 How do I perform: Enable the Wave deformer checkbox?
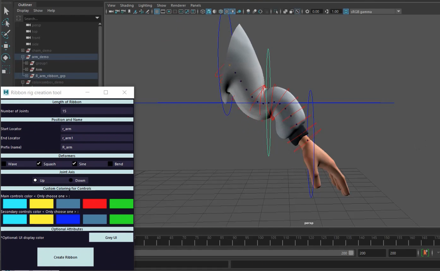[4, 164]
